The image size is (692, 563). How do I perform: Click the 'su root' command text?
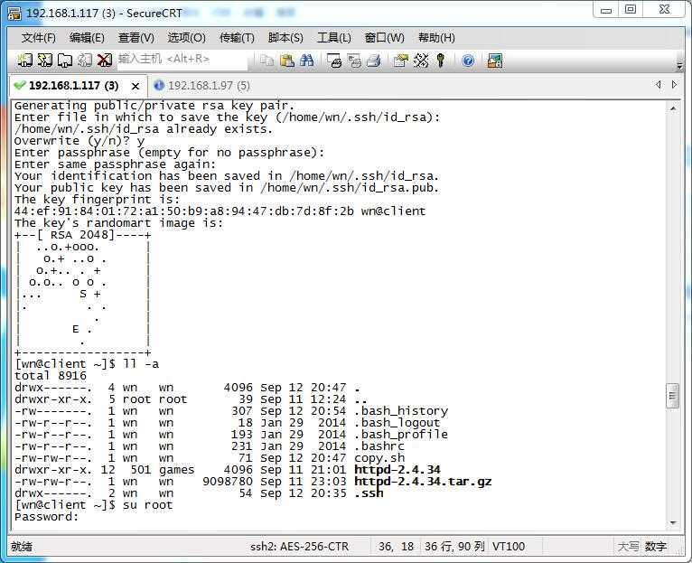pos(148,505)
